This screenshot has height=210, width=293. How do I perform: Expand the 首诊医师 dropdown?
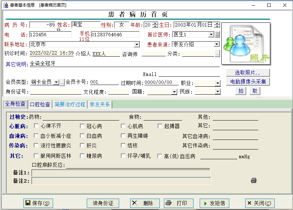pos(211,35)
